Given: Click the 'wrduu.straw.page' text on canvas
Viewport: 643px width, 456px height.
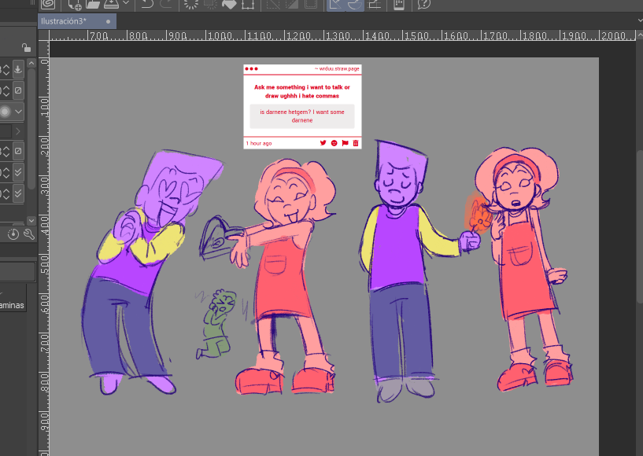Looking at the screenshot, I should click(339, 69).
